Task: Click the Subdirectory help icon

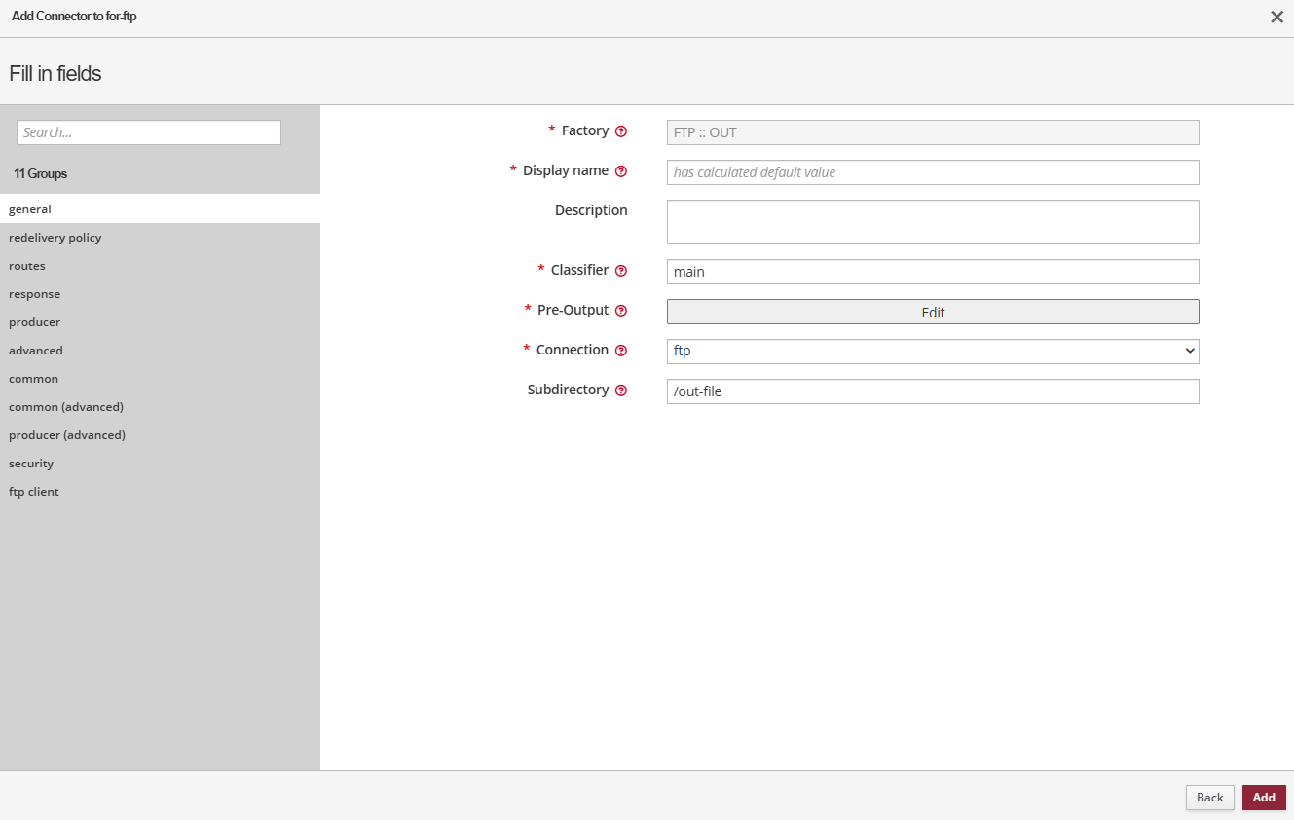Action: (621, 391)
